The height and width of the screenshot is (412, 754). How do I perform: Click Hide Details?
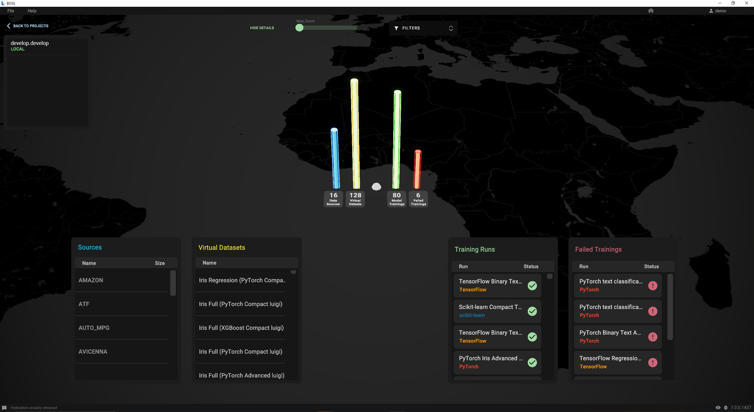coord(262,28)
